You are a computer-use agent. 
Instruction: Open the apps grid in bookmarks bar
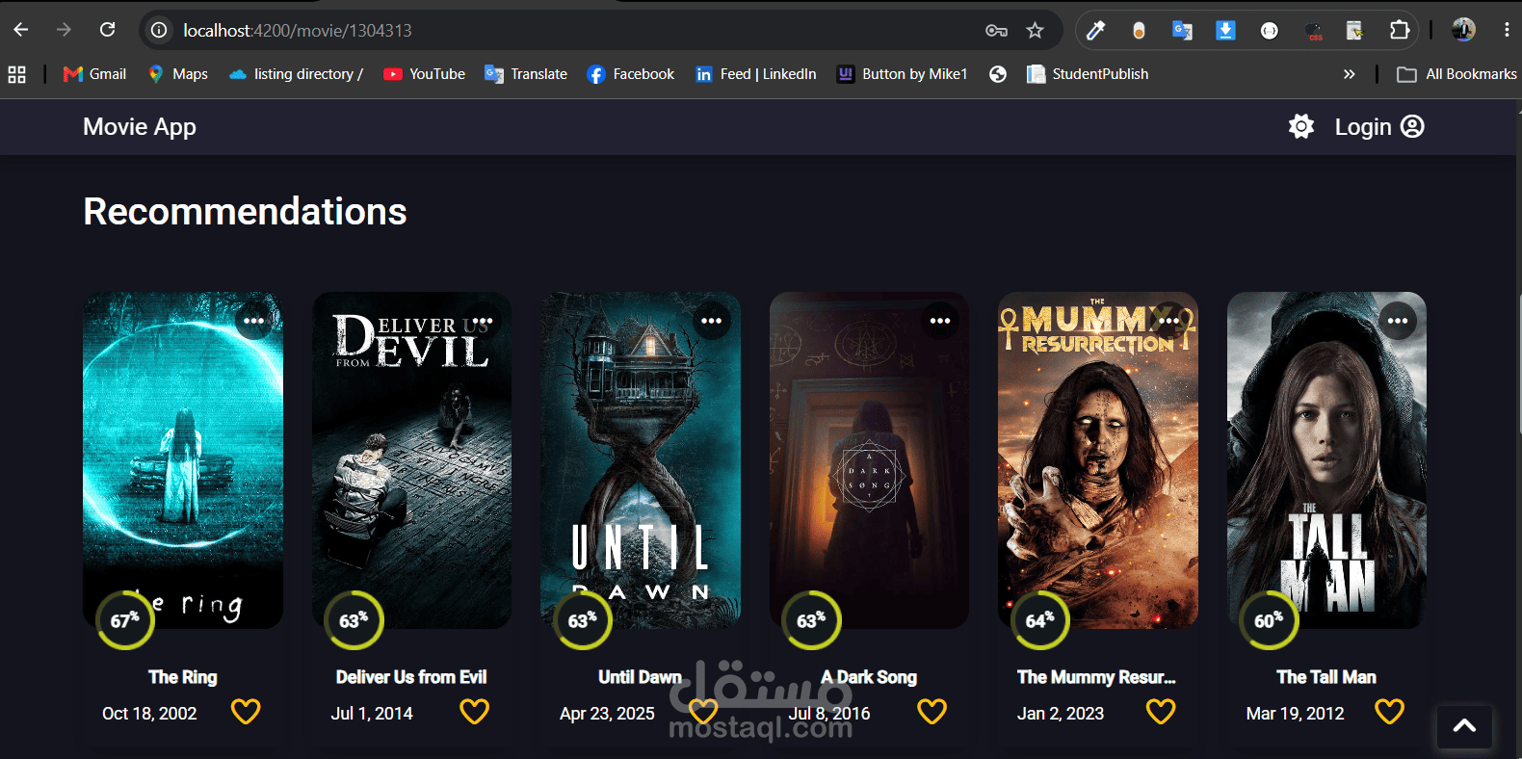pos(17,74)
